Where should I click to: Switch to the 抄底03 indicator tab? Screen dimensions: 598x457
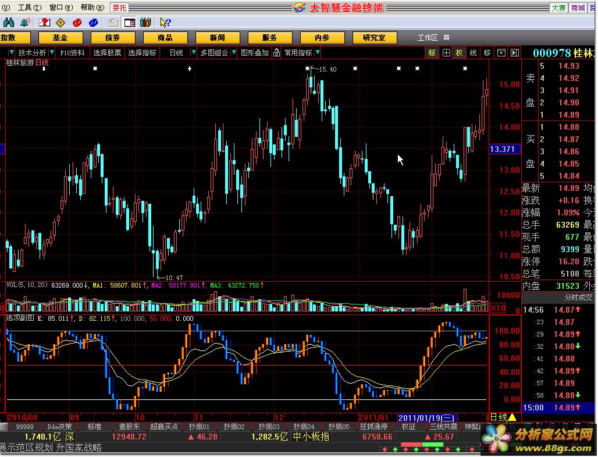(269, 427)
